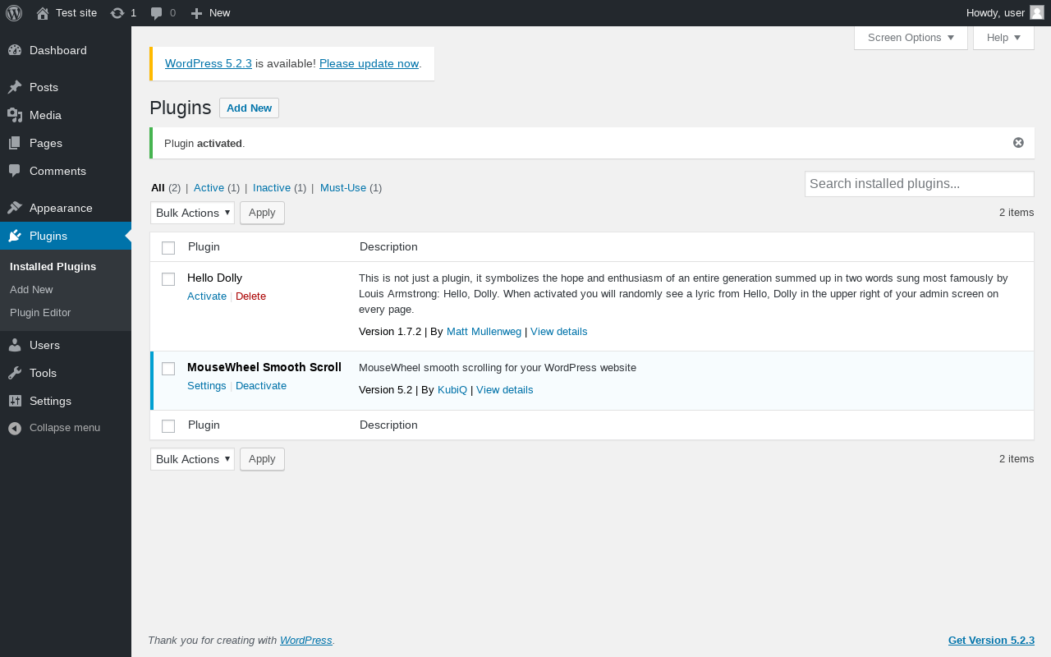1051x657 pixels.
Task: Open the Howdy, user account menu
Action: click(x=1005, y=12)
